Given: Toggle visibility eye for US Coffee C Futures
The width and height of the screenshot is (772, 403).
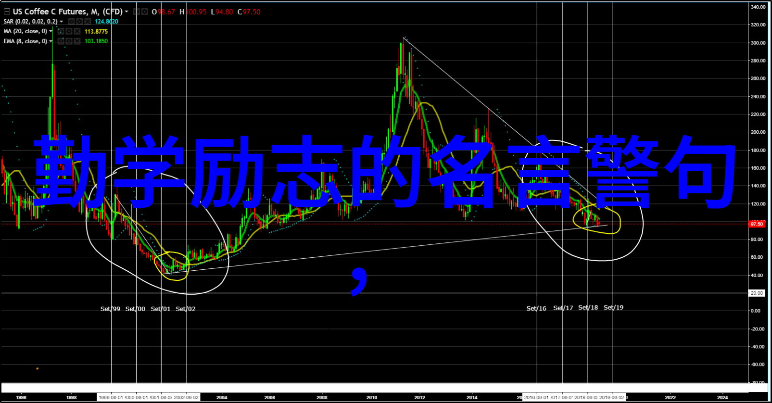Looking at the screenshot, I should click(137, 12).
